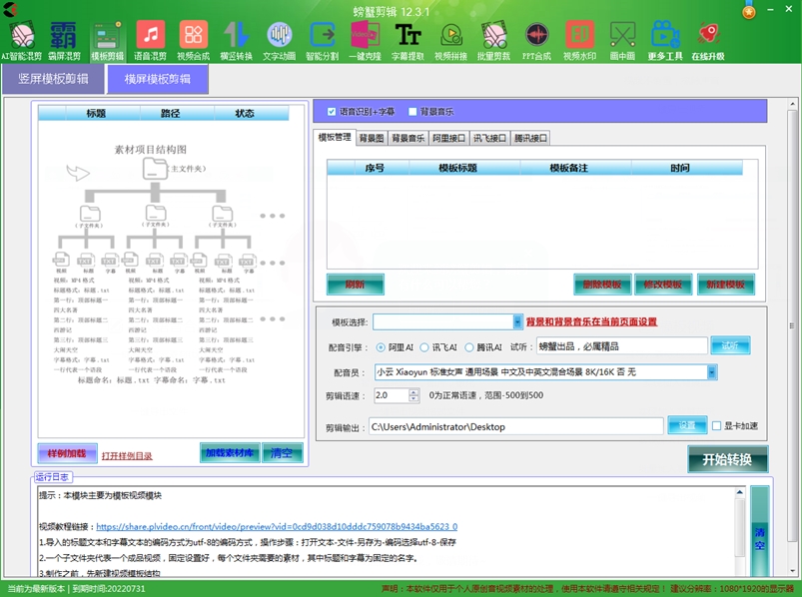Screen dimensions: 802x597
Task: Enable the 显卡加速 checkbox
Action: coord(716,425)
